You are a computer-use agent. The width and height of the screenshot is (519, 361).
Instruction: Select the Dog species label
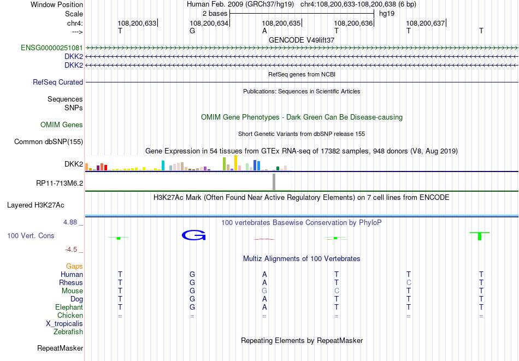76,299
